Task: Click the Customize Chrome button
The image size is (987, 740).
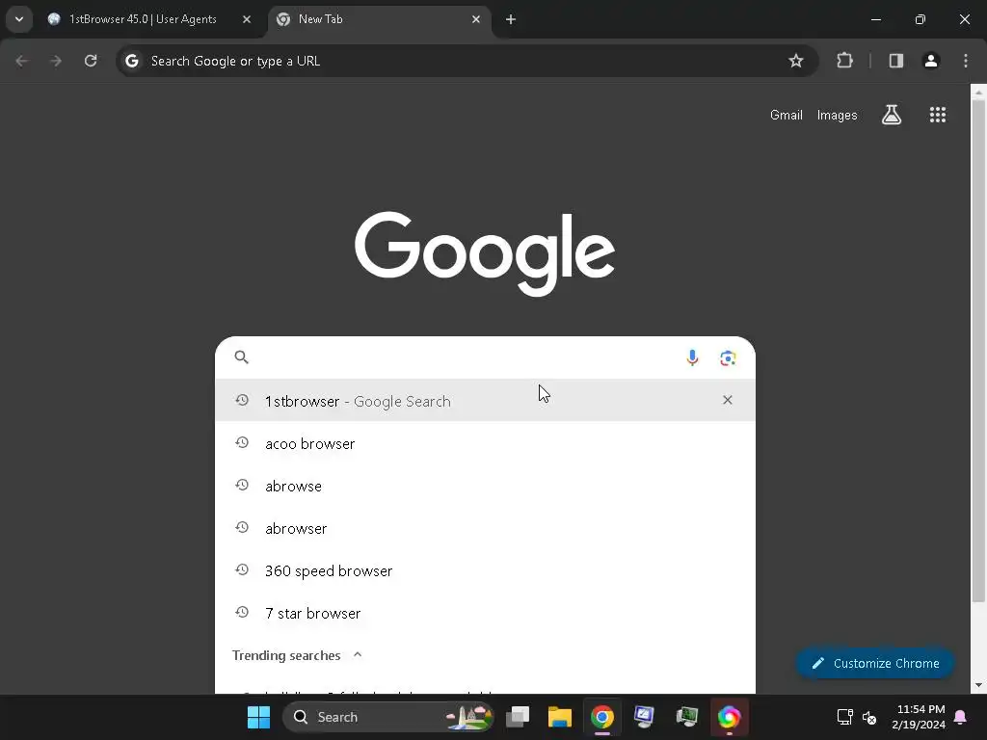Action: [x=875, y=663]
